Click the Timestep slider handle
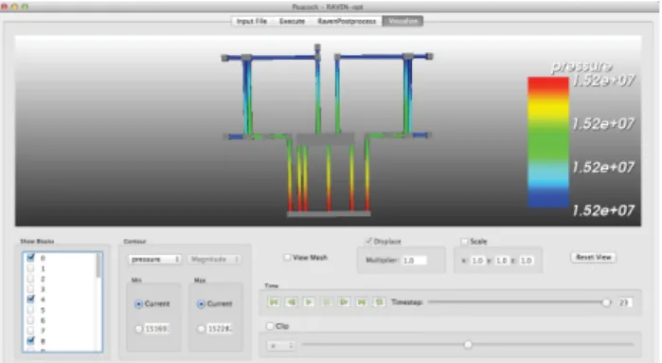 [606, 302]
